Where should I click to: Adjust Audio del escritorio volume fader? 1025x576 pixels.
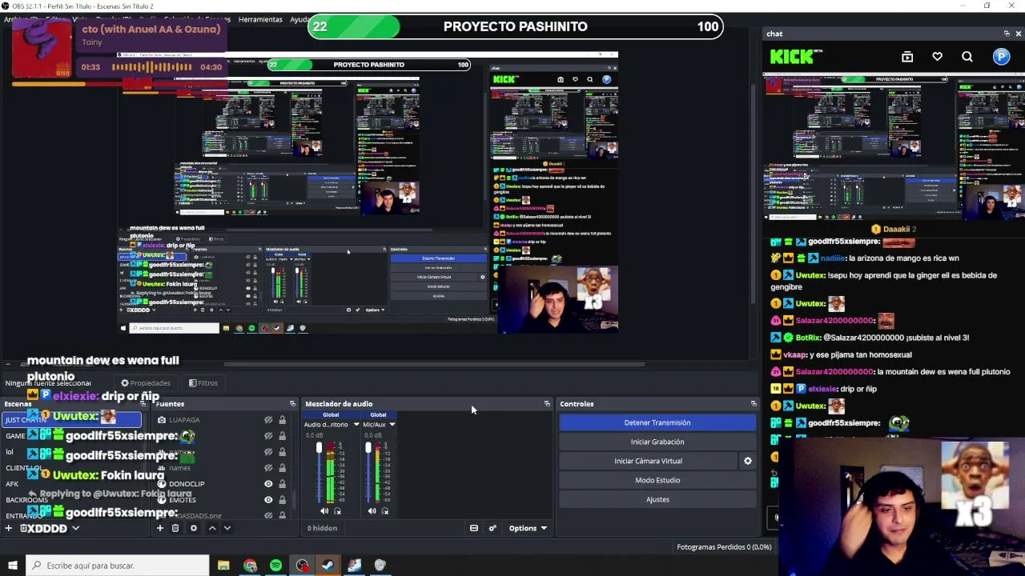pos(319,448)
